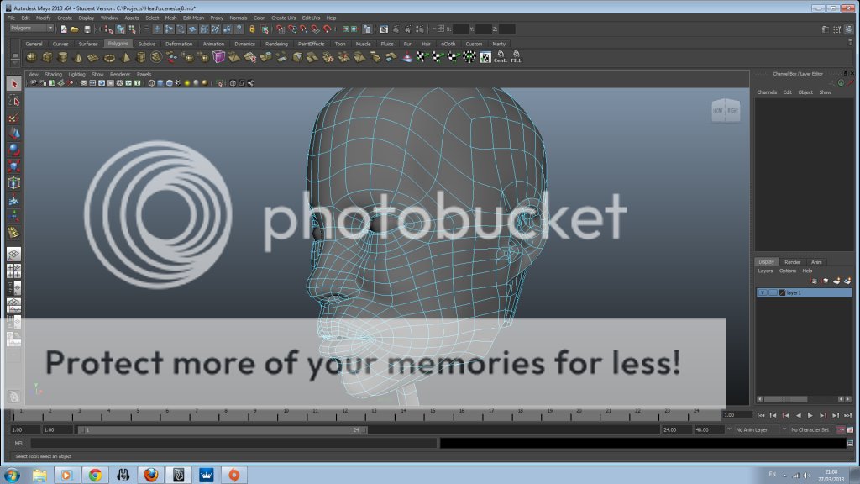Screen dimensions: 860x484
Task: Open the Edit Mesh menu
Action: pos(192,18)
